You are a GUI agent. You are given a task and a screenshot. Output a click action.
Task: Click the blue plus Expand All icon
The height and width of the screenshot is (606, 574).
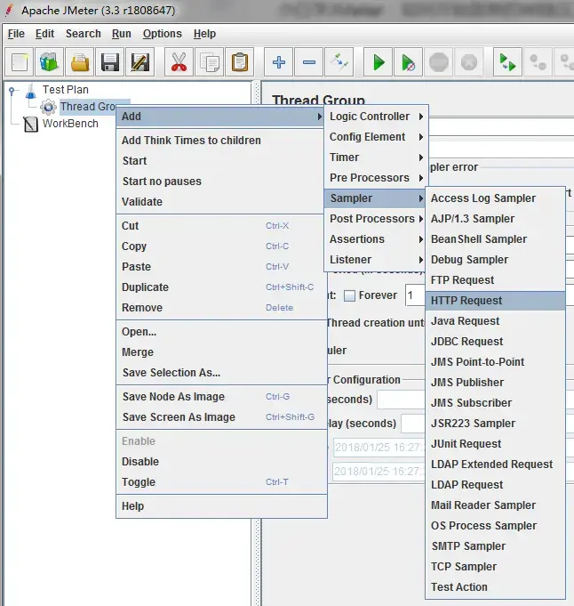pos(279,62)
